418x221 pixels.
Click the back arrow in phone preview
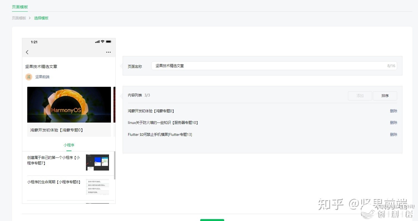point(27,52)
